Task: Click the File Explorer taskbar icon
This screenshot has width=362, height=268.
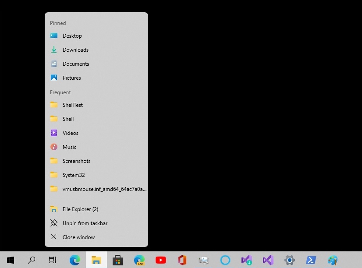Action: click(x=96, y=260)
